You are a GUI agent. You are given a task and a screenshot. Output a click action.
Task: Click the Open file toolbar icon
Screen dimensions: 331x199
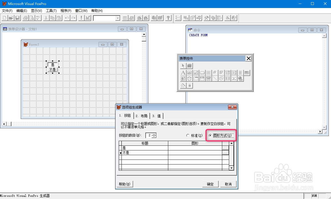click(x=11, y=18)
